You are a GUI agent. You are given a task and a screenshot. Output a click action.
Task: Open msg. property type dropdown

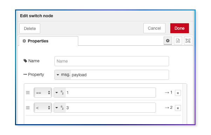(63, 75)
